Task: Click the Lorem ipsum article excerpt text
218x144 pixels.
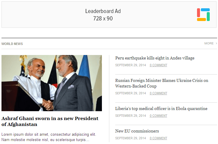Action: click(49, 137)
